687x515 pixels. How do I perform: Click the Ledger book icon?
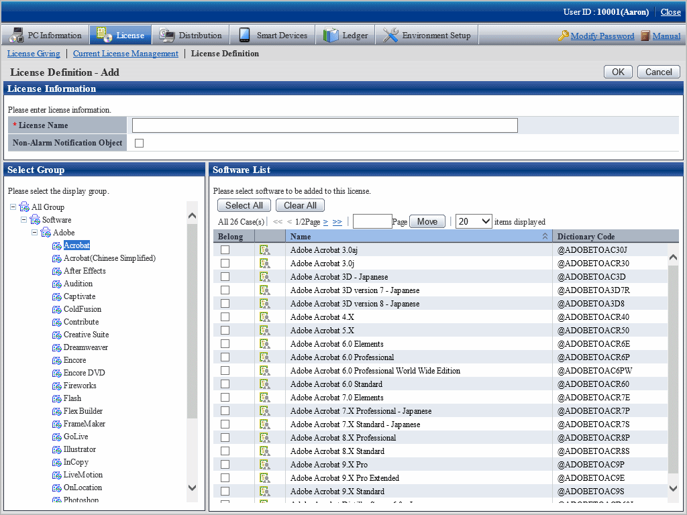pos(331,35)
